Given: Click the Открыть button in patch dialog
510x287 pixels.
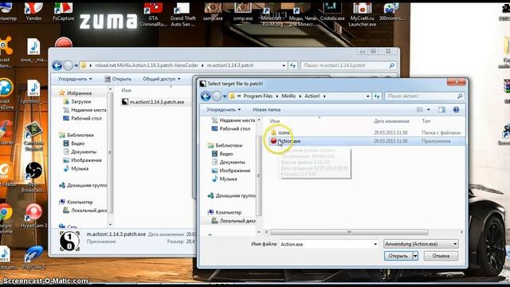Looking at the screenshot, I should coord(398,256).
